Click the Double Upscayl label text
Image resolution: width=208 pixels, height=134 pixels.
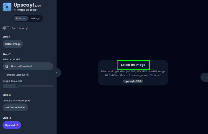(x=16, y=75)
